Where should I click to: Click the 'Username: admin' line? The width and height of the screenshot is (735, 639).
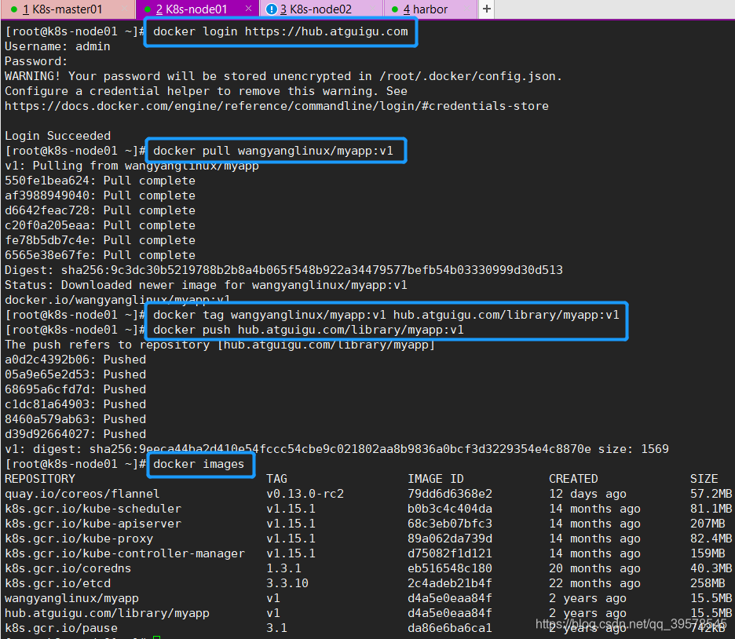57,46
